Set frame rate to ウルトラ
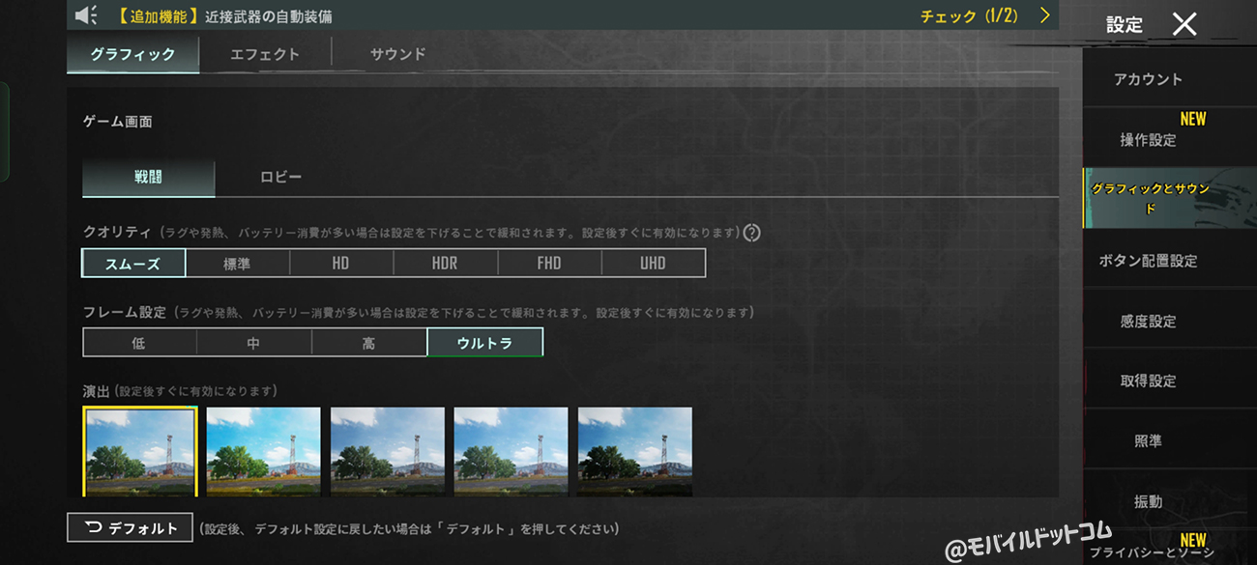 [485, 343]
